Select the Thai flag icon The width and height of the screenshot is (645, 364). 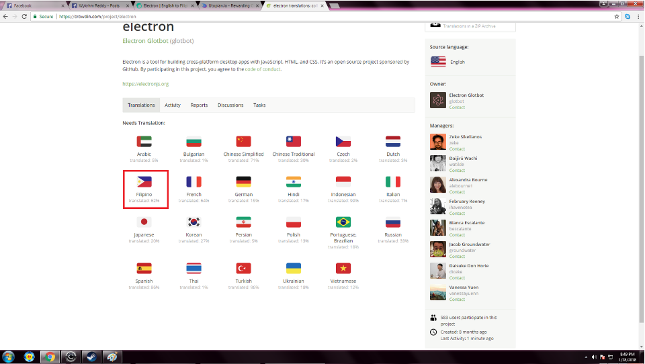pos(193,269)
